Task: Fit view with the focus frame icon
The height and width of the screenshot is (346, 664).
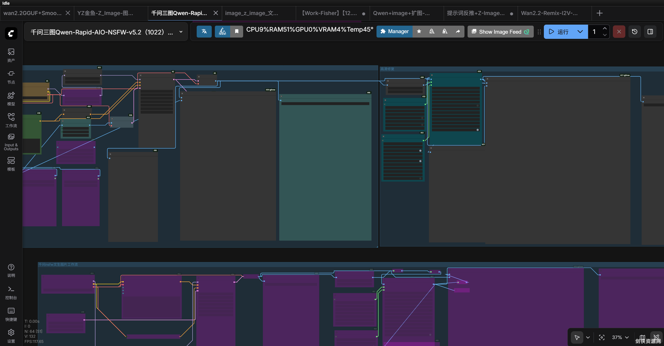Action: 601,337
